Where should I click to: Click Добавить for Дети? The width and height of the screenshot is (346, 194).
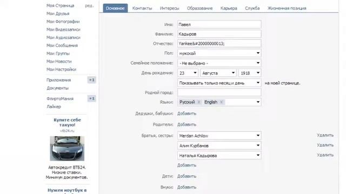coord(187,176)
